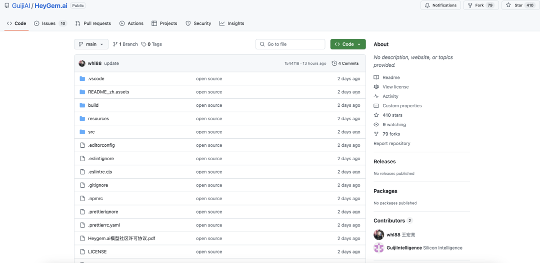Click the GuijiIntelligence contributor name
540x263 pixels.
click(404, 248)
